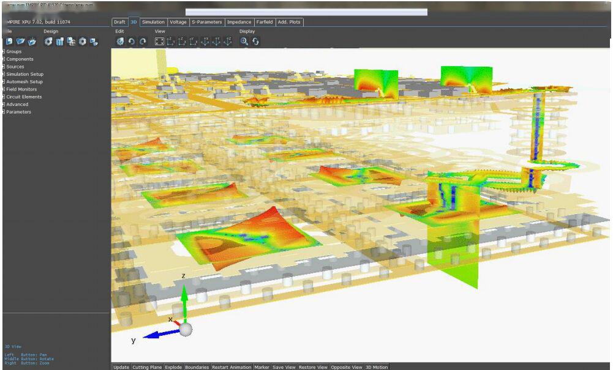613x370 pixels.
Task: Click the open folder icon in File group
Action: [20, 42]
